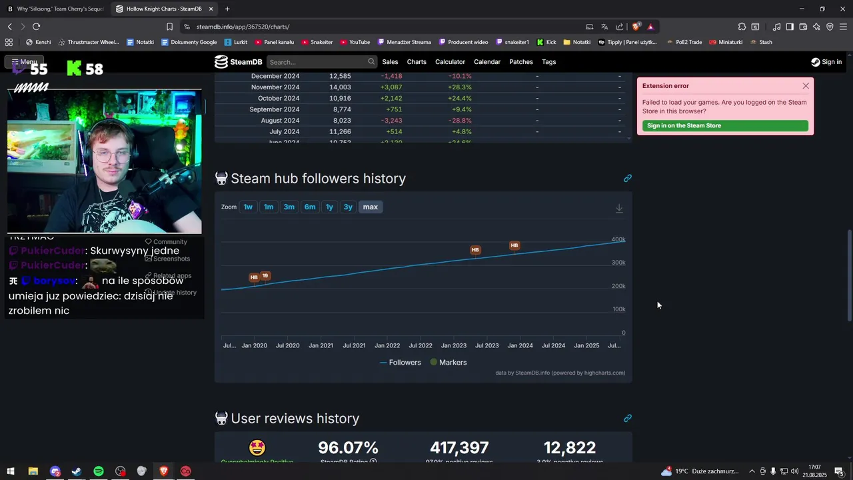Image resolution: width=853 pixels, height=480 pixels.
Task: Open the apps grid icon on bookmarks bar
Action: (x=9, y=42)
